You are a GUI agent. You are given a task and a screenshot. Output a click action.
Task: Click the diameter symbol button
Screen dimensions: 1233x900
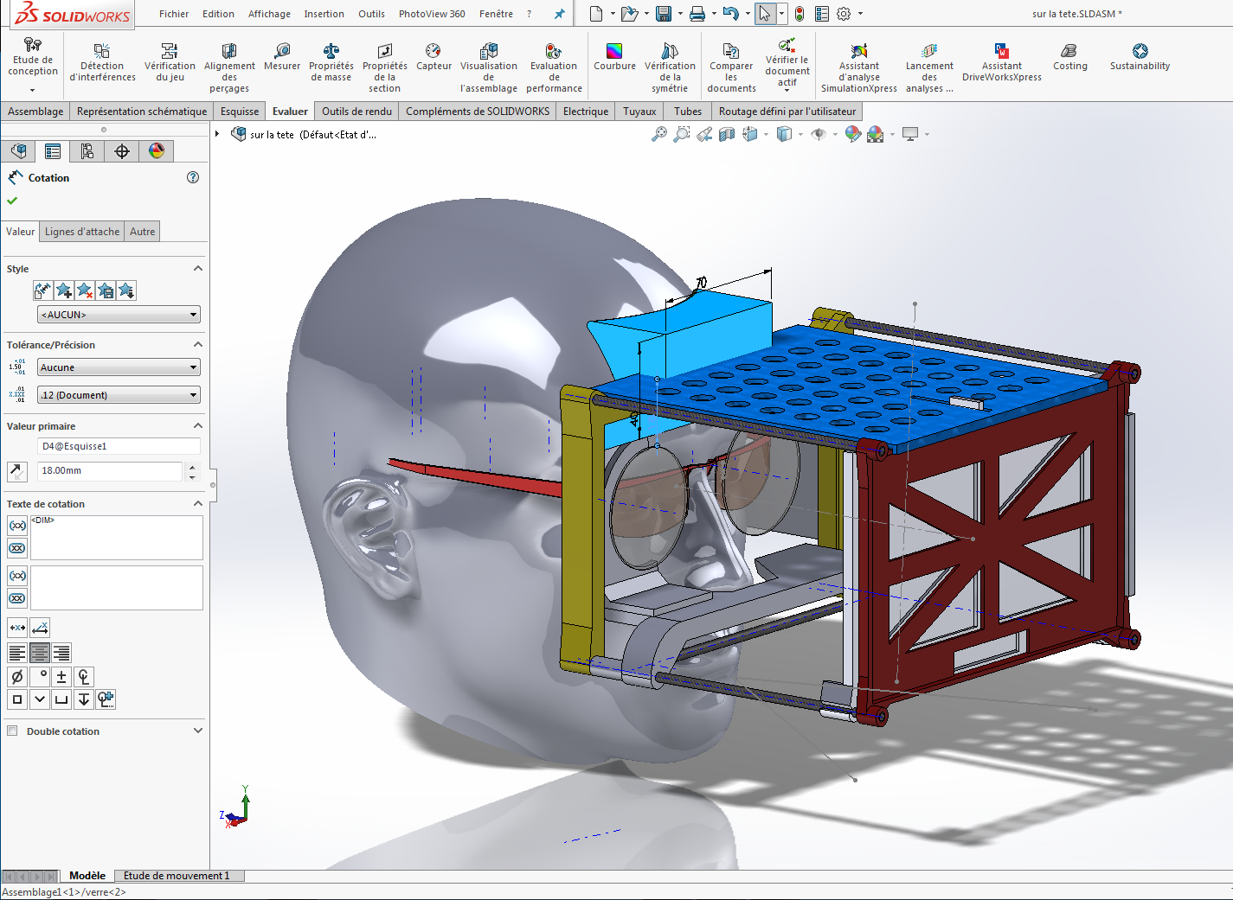pyautogui.click(x=17, y=677)
